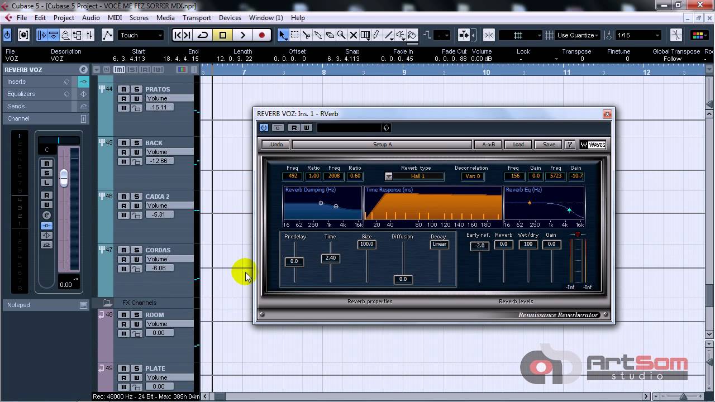Click the Setup A button
The width and height of the screenshot is (715, 402).
coord(382,145)
